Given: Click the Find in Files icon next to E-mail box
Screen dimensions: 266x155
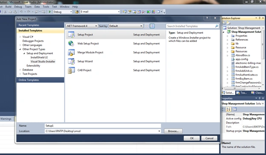Looking at the screenshot, I should 77,12.
